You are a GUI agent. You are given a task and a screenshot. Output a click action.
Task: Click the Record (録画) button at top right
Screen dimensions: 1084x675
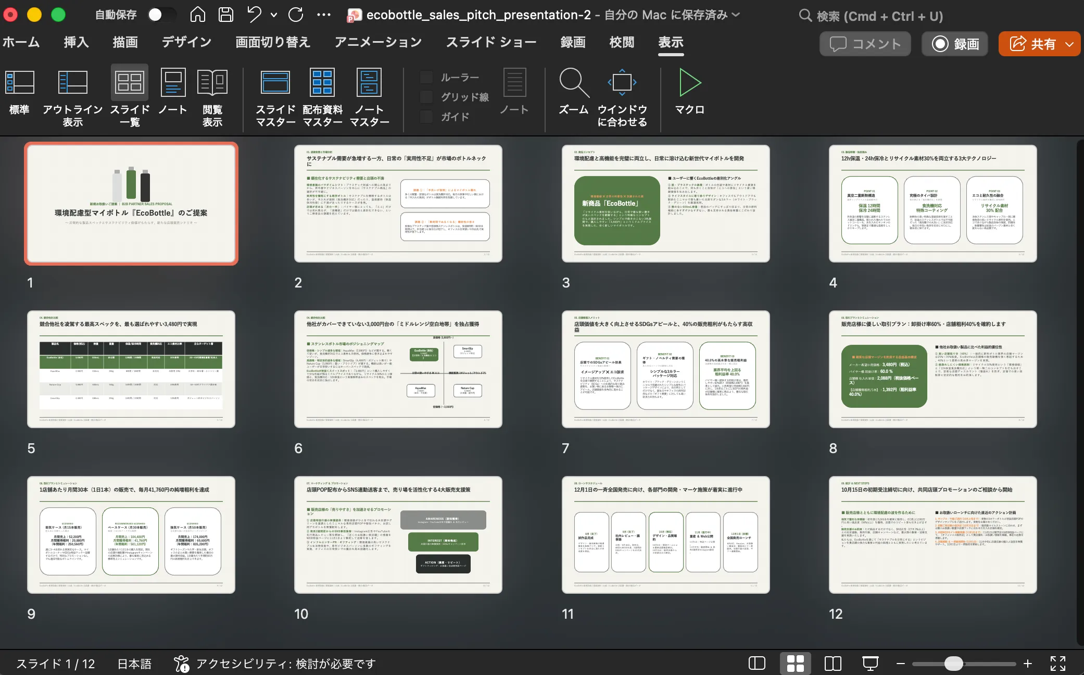(955, 44)
